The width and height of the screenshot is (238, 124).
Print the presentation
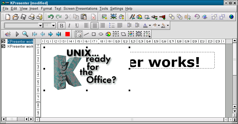tap(31, 17)
